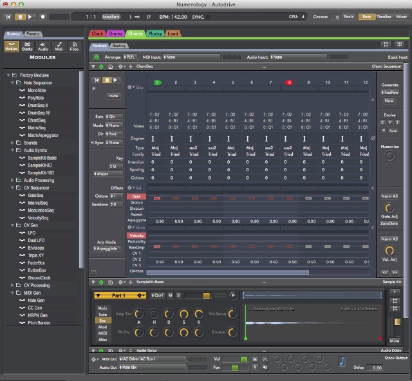Adjust the Humanize knob
This screenshot has width=412, height=381.
(389, 156)
